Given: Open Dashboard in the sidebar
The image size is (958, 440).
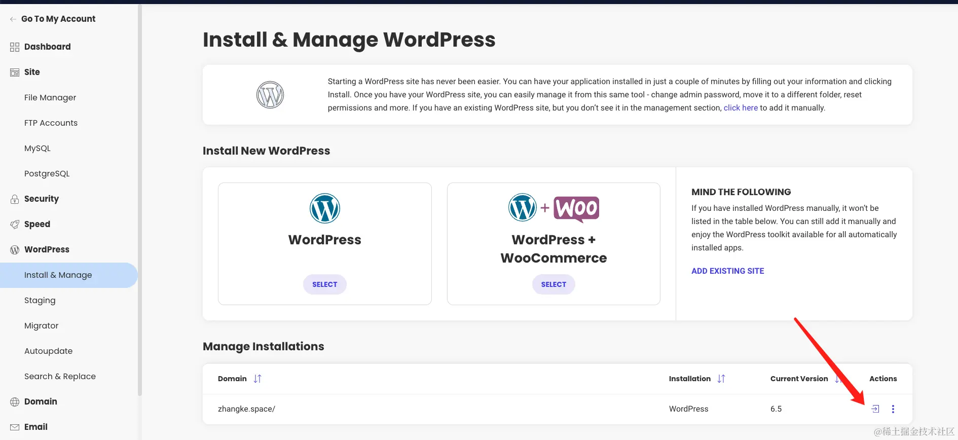Looking at the screenshot, I should click(48, 47).
